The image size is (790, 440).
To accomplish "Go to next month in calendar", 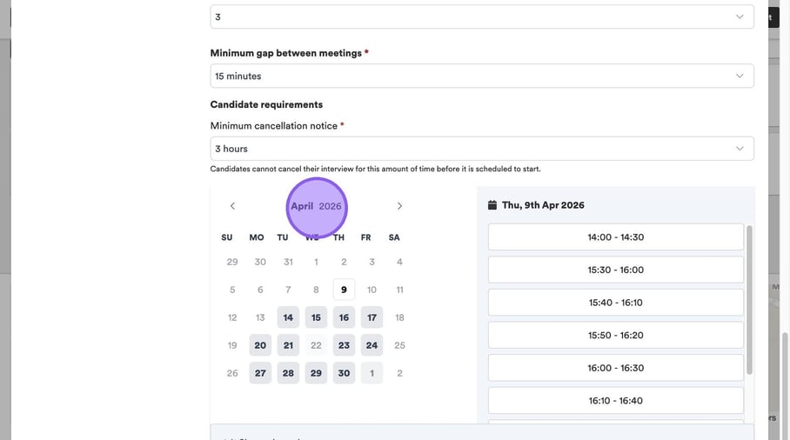I will tap(399, 206).
